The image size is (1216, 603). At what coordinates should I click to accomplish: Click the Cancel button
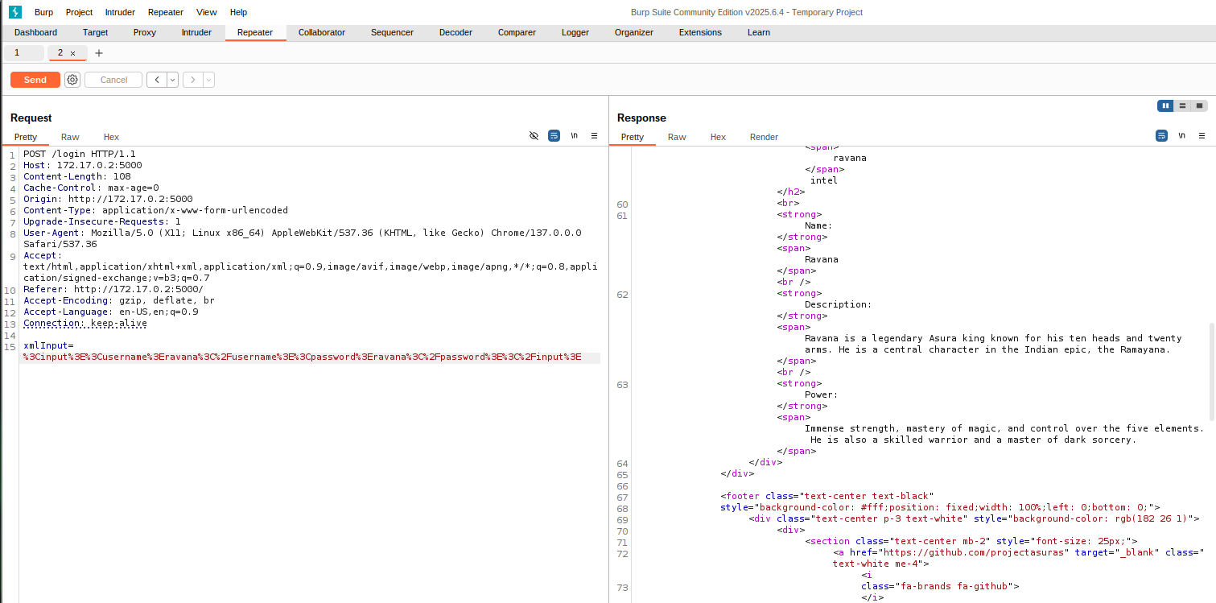pyautogui.click(x=113, y=80)
